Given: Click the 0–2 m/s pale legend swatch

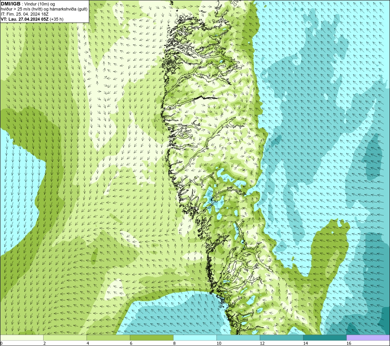Looking at the screenshot, I should coord(22,337).
